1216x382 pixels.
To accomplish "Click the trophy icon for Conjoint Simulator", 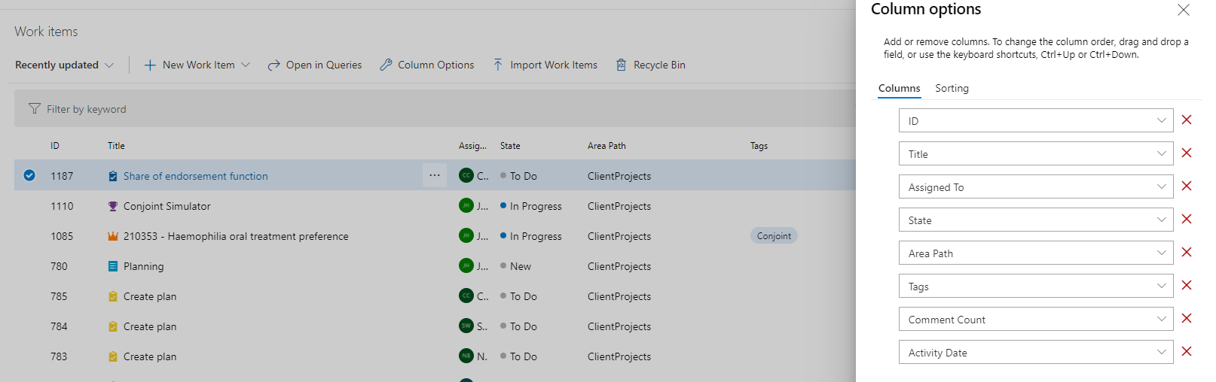I will [x=113, y=206].
